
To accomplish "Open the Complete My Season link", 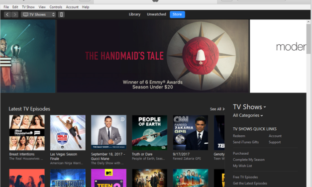I will (249, 160).
